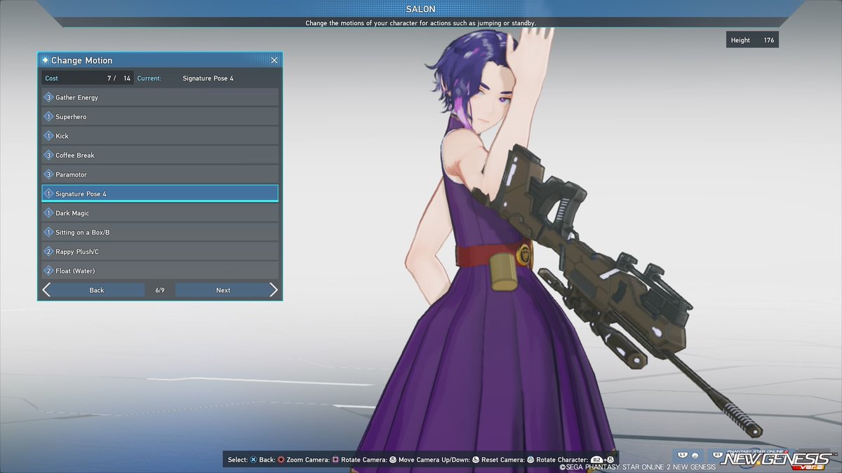The image size is (842, 473).
Task: Go to the Next page of motions
Action: tap(223, 290)
